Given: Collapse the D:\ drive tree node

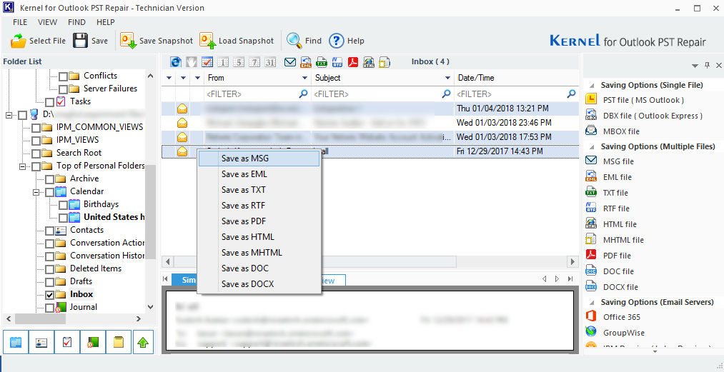Looking at the screenshot, I should [9, 114].
